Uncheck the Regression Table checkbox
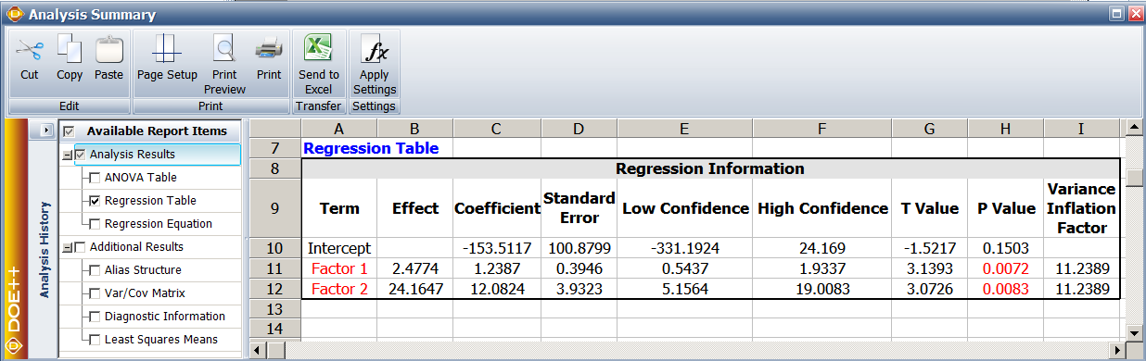Screen dimensions: 1146x361 point(95,201)
